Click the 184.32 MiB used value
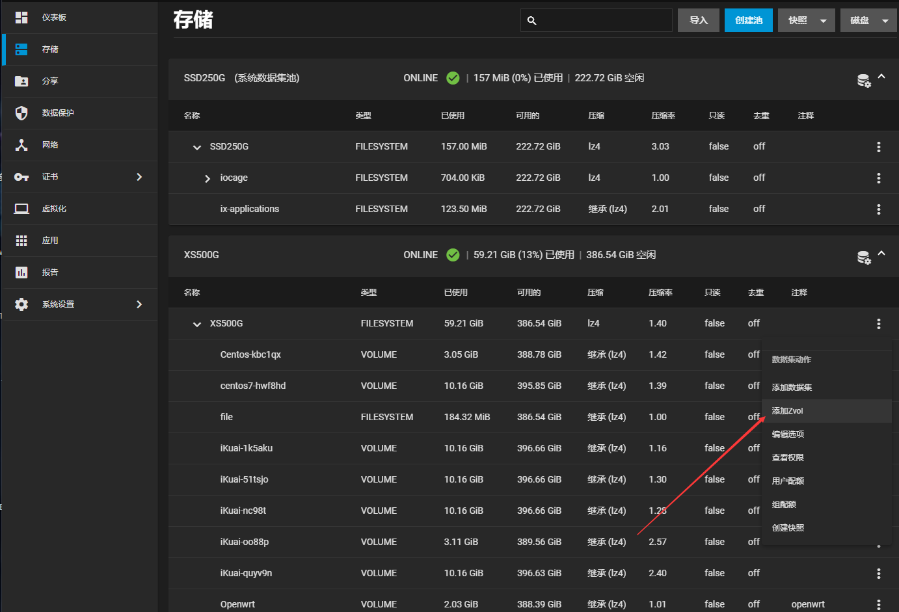The width and height of the screenshot is (899, 612). [467, 417]
